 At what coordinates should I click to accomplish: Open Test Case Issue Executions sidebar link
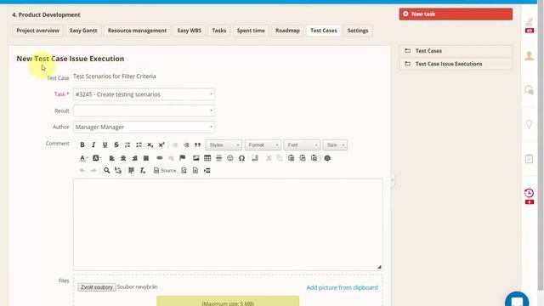pos(456,64)
